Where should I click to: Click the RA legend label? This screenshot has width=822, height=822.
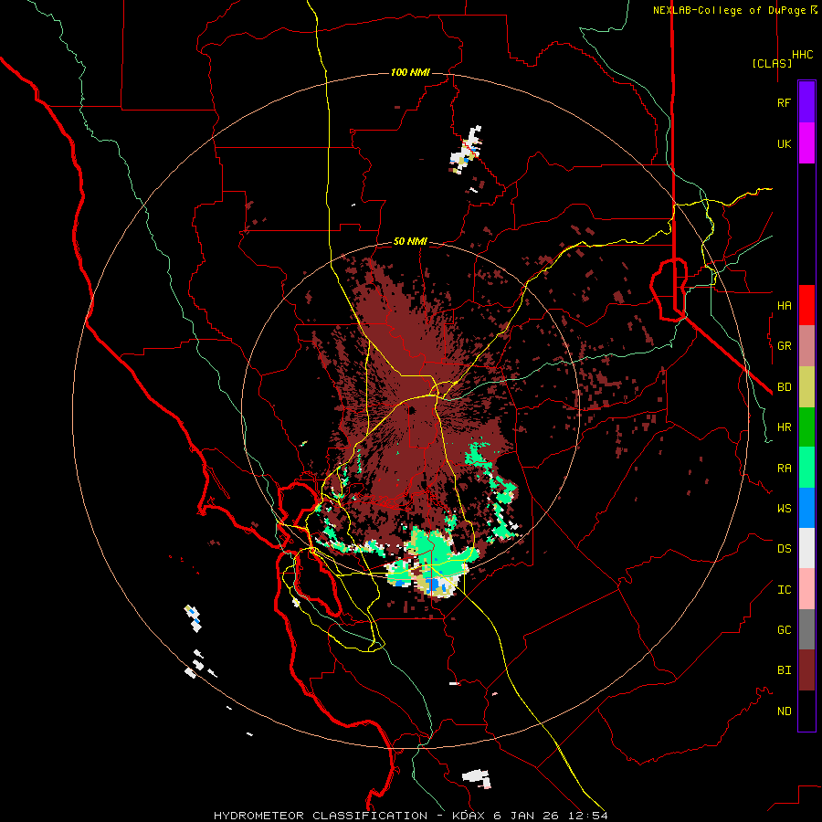click(x=784, y=469)
